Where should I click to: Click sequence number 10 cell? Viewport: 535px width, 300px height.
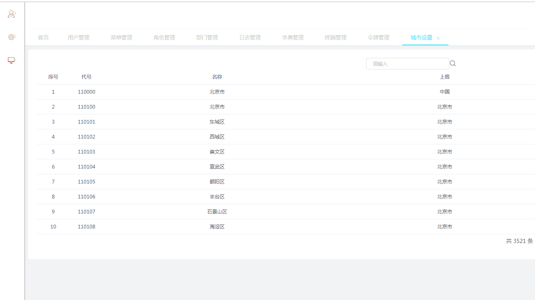tap(53, 227)
